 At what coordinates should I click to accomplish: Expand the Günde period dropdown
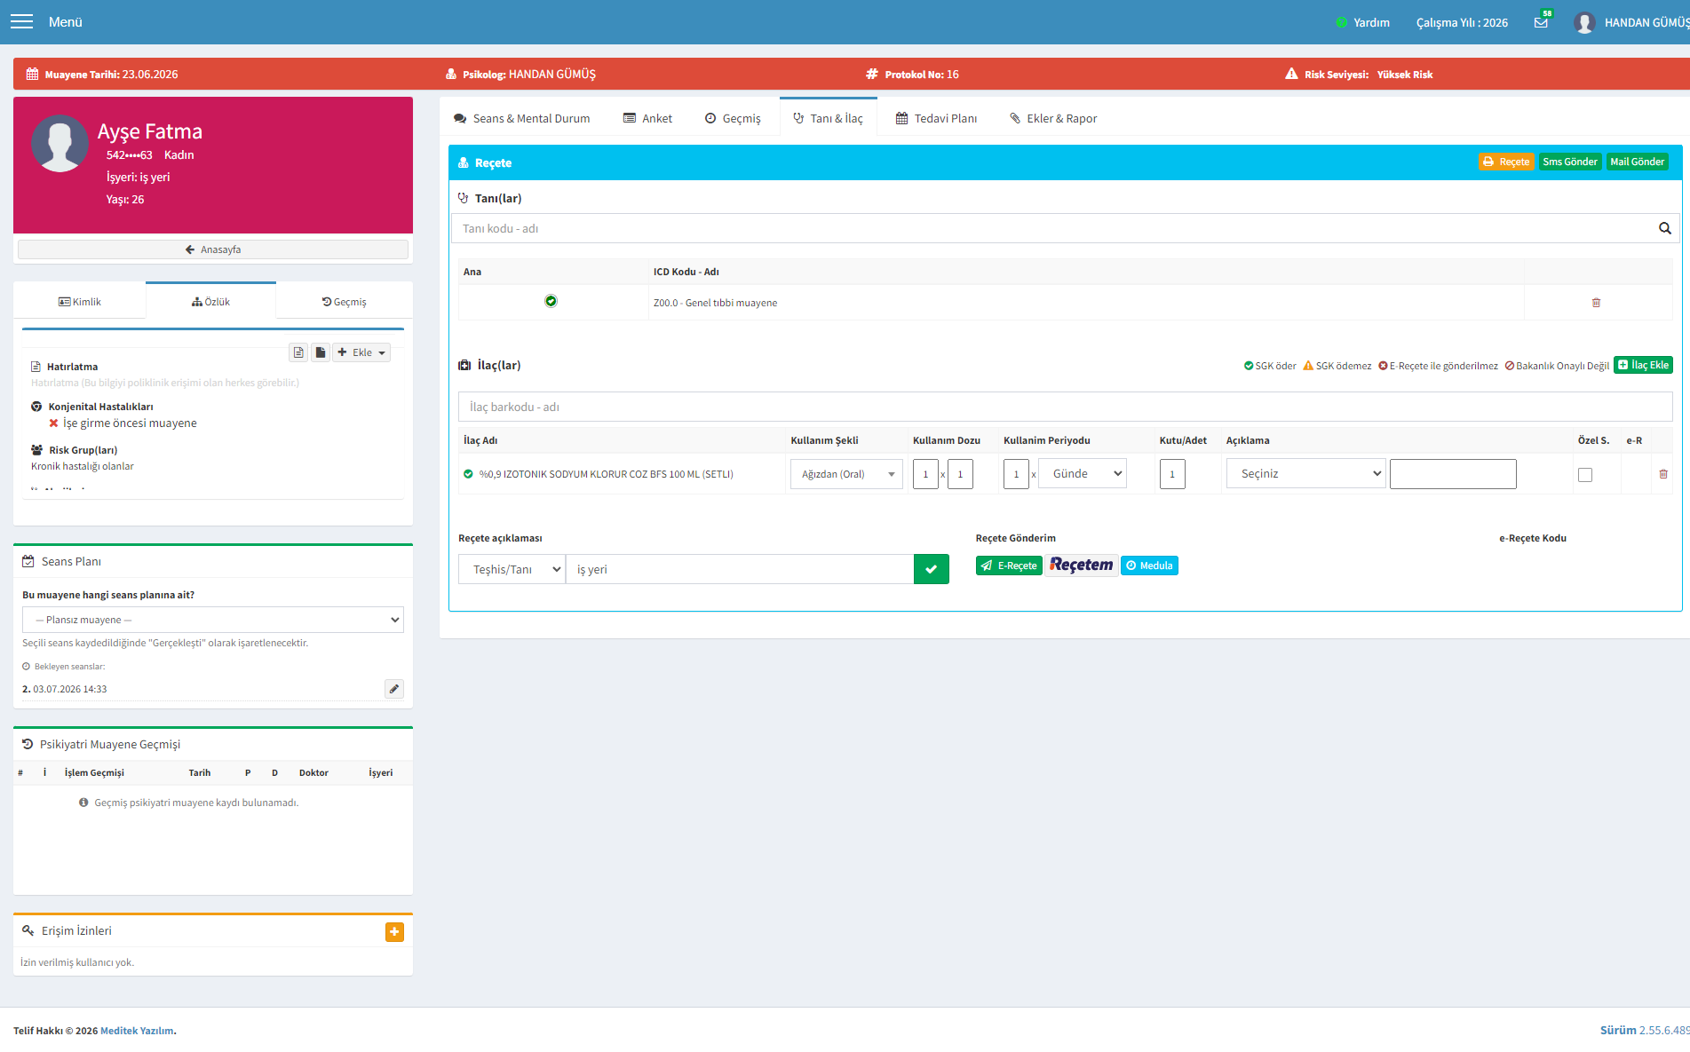[1082, 474]
